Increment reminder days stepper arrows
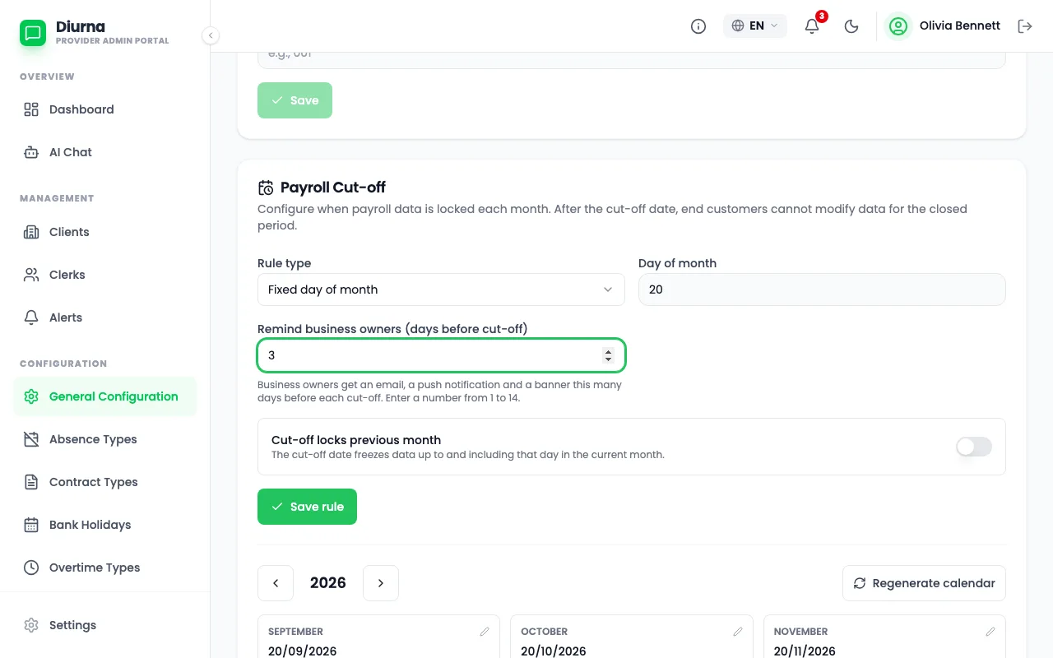The width and height of the screenshot is (1053, 658). tap(609, 351)
